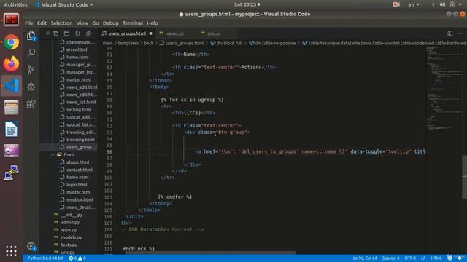467x262 pixels.
Task: Open the Terminal menu
Action: [x=133, y=23]
